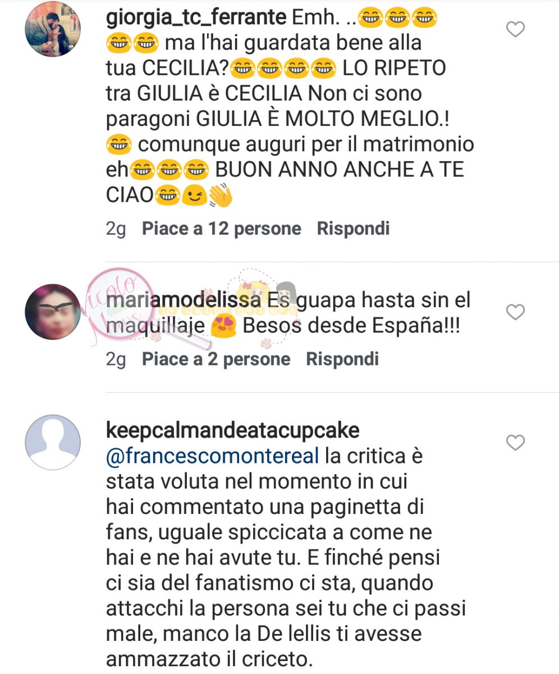559x674 pixels.
Task: Open mariamodelissa's profile avatar
Action: 53,312
